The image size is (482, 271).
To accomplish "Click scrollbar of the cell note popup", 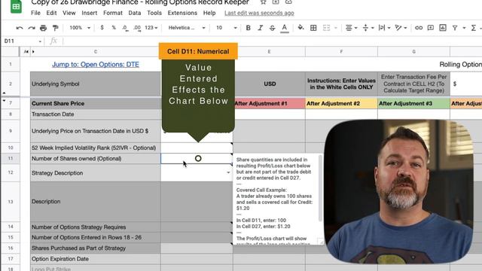I will tap(320, 188).
